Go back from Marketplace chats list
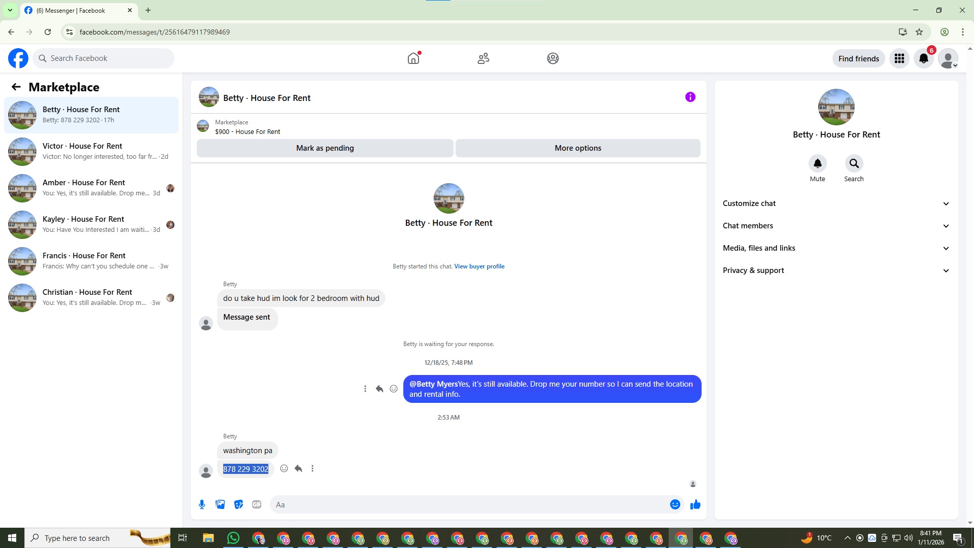This screenshot has height=548, width=974. 16,87
